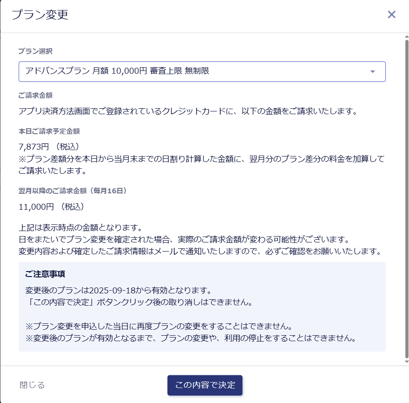Viewport: 409px width, 403px height.
Task: Click the 2025-09-18 effective date line
Action: tap(119, 290)
